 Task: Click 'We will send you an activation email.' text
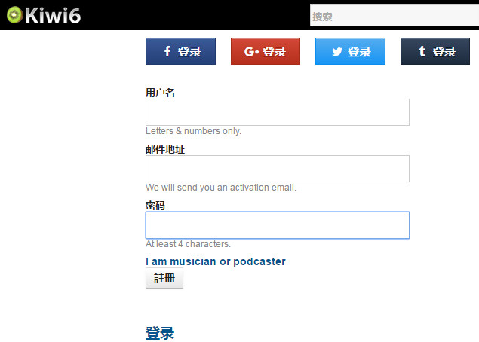(221, 188)
